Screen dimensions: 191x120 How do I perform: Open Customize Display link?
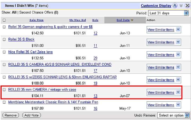[156, 6]
